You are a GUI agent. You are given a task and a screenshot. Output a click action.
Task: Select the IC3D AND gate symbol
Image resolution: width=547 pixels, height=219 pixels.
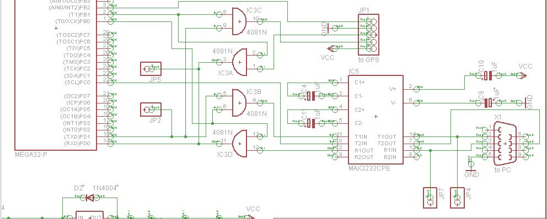pyautogui.click(x=239, y=144)
